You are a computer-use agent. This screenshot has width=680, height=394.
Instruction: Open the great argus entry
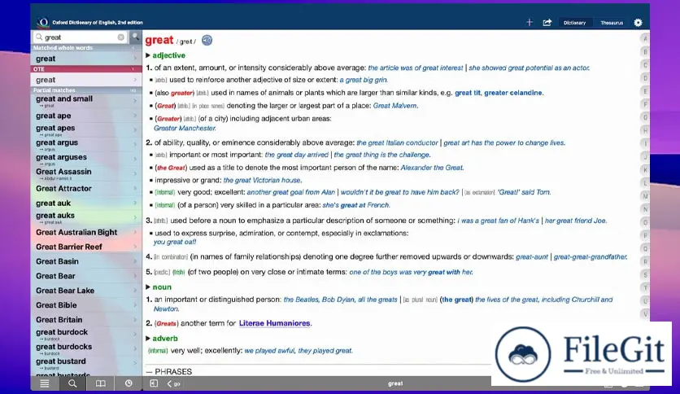(x=86, y=145)
